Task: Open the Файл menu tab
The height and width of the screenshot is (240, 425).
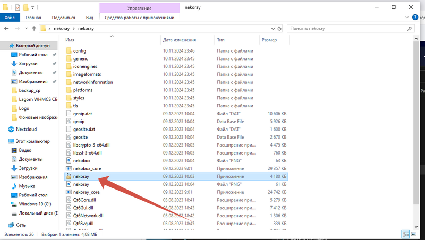Action: [x=10, y=17]
